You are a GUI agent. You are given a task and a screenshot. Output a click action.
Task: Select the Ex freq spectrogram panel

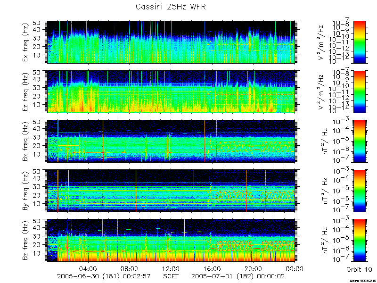pyautogui.click(x=171, y=42)
